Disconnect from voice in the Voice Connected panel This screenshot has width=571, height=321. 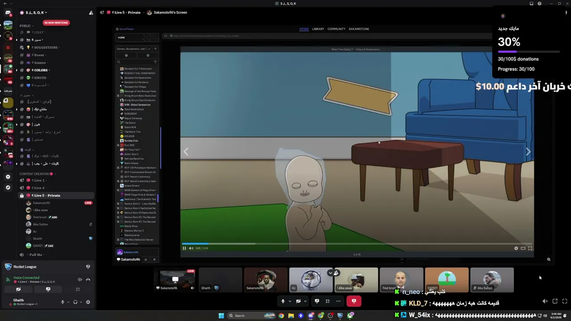coord(88,280)
